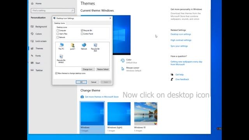
Task: Open Background in Personalization sidebar
Action: (x=41, y=26)
